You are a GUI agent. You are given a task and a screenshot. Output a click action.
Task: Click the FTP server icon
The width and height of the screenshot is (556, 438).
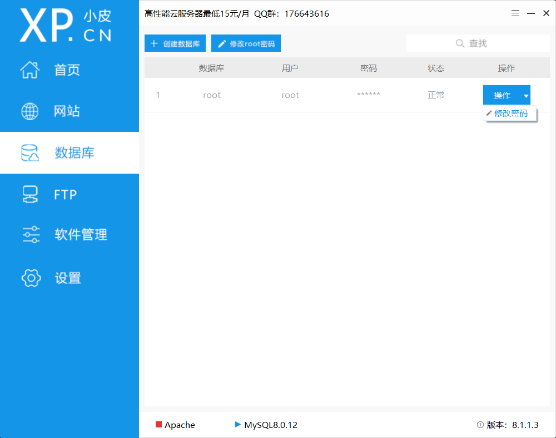click(x=30, y=194)
